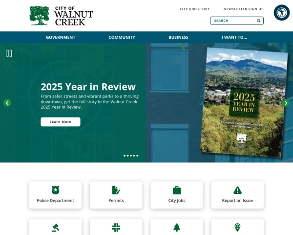
Task: Click the 2025 Year in Review magazine cover
Action: 244,102
